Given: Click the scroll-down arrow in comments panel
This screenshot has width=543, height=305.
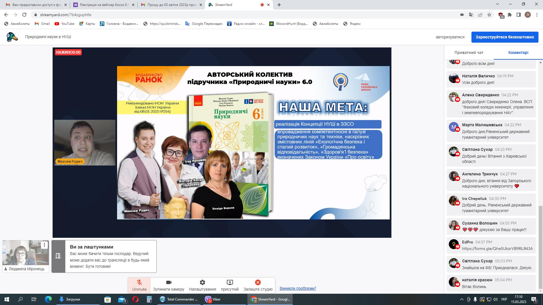Looking at the screenshot, I should pos(541,291).
